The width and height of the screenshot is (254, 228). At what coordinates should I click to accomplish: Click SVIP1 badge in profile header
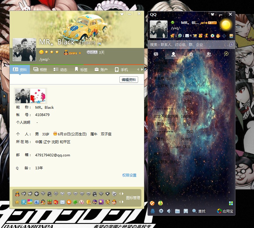pos(72,53)
